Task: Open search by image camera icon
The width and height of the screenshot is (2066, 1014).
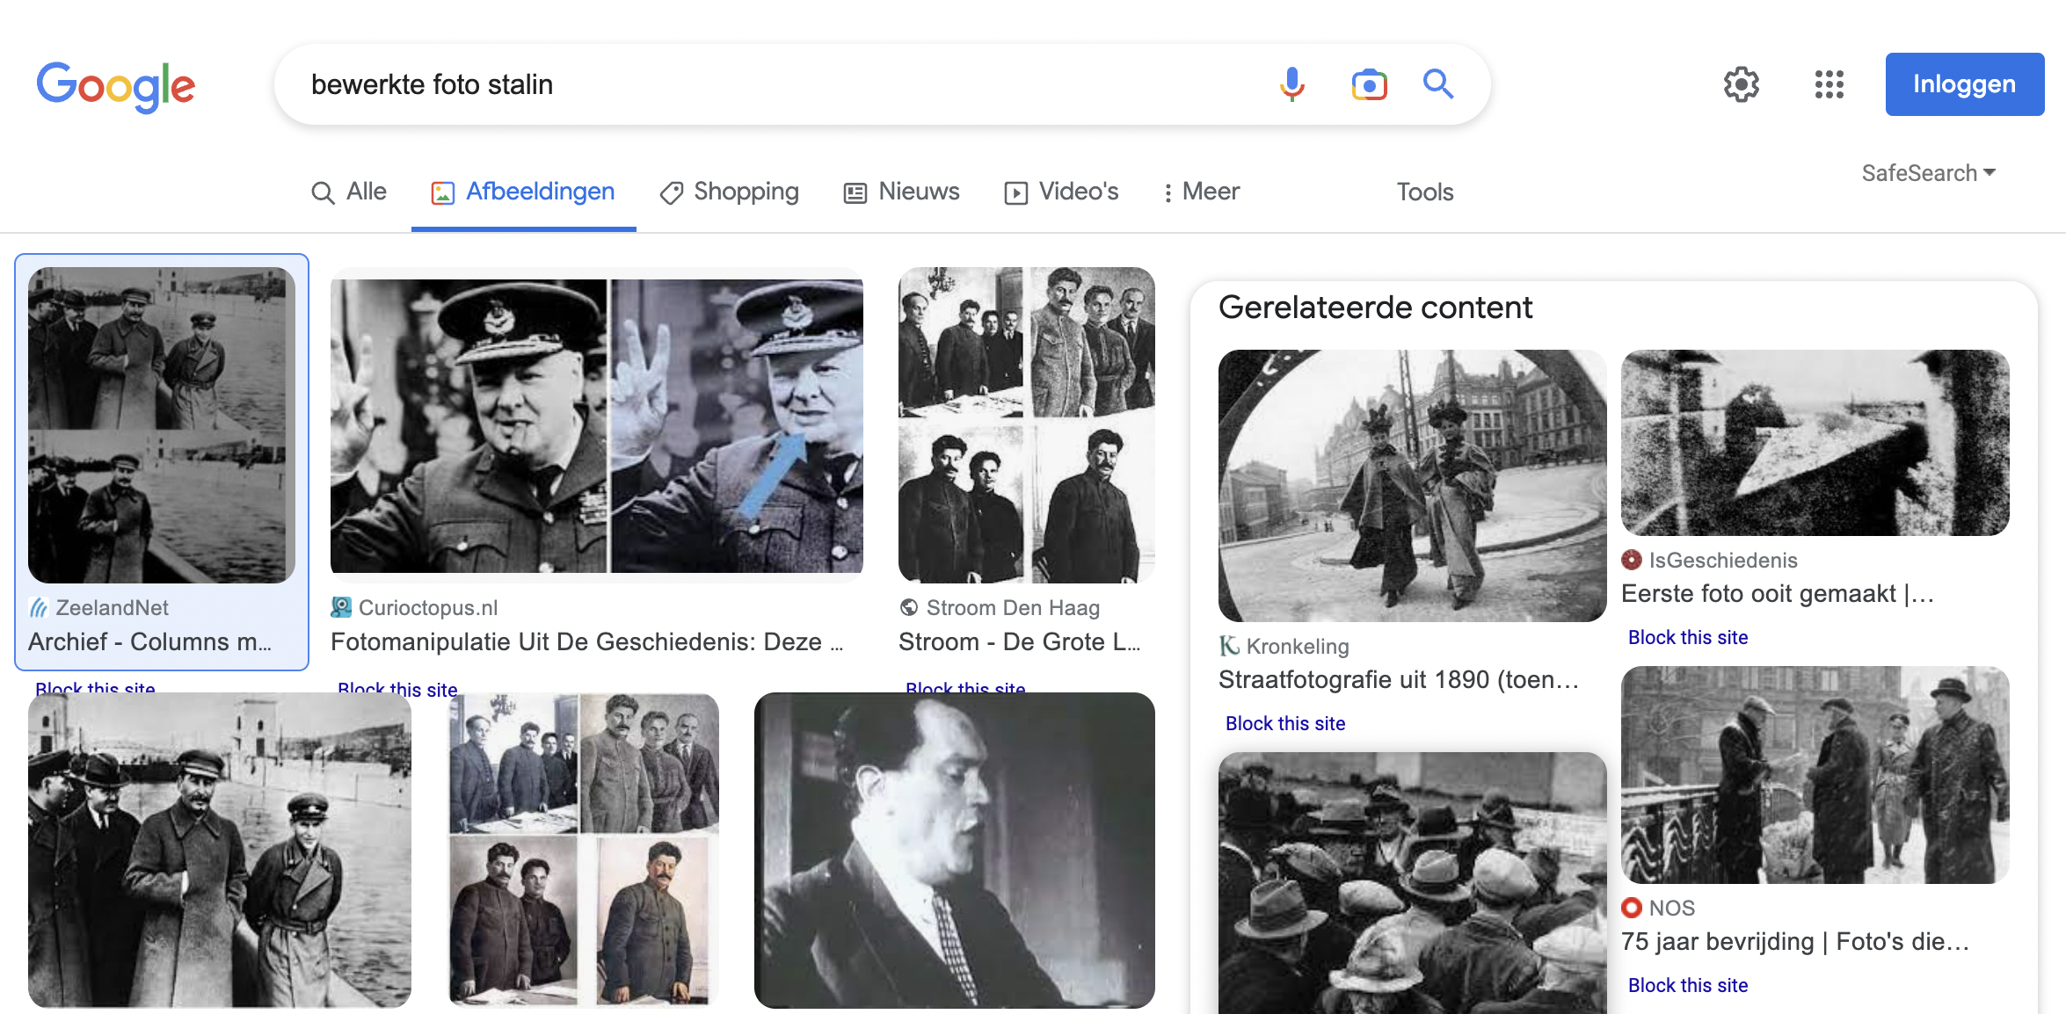Action: pos(1369,84)
